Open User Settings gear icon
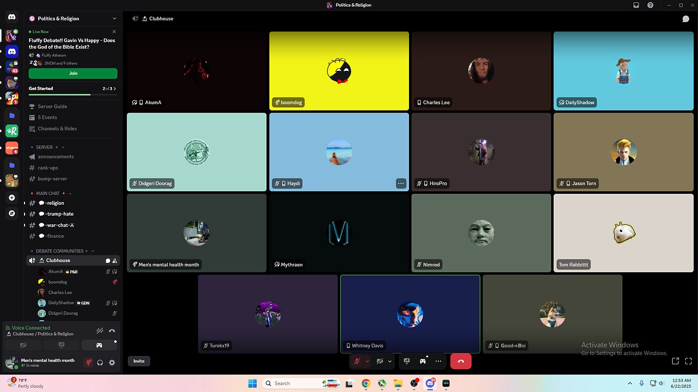Image resolution: width=698 pixels, height=392 pixels. pyautogui.click(x=112, y=363)
